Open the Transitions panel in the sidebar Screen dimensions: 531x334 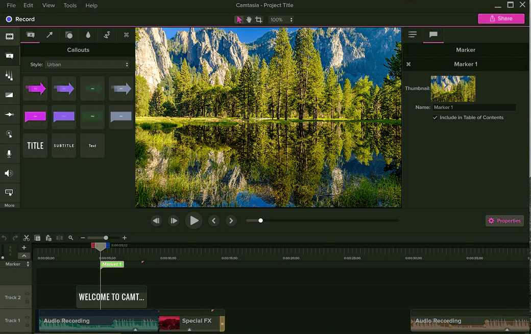[x=10, y=95]
